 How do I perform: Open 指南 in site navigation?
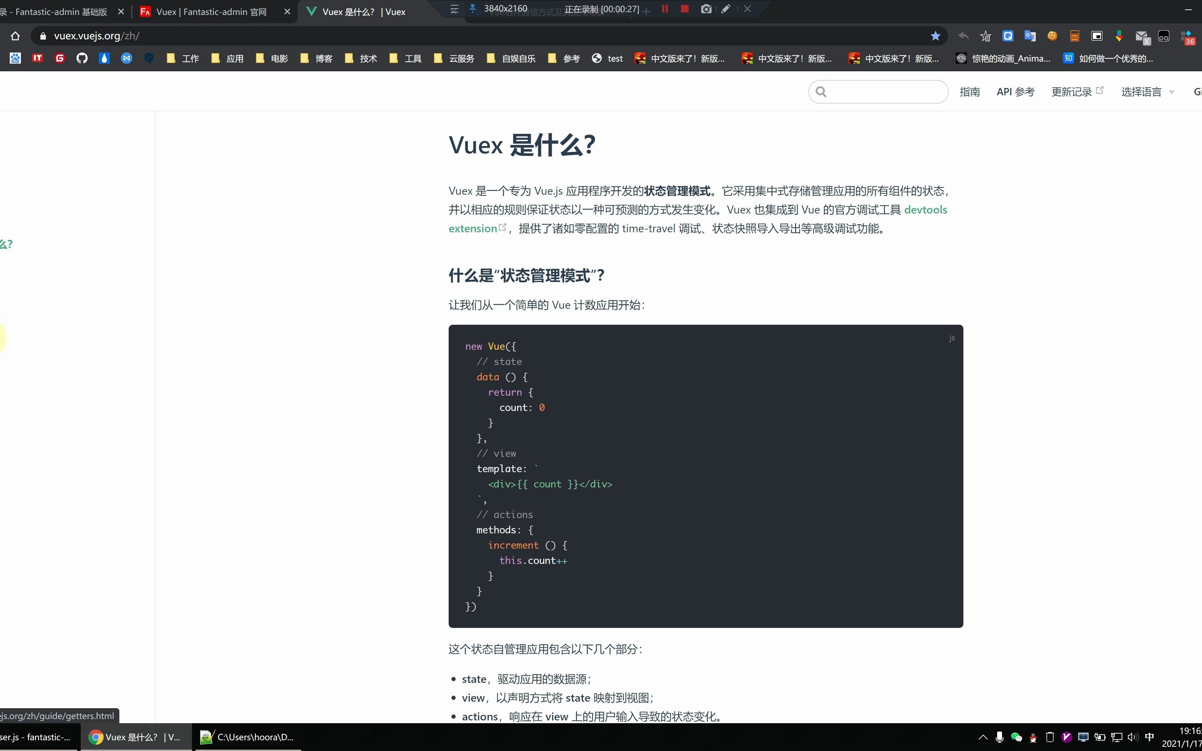click(x=970, y=92)
